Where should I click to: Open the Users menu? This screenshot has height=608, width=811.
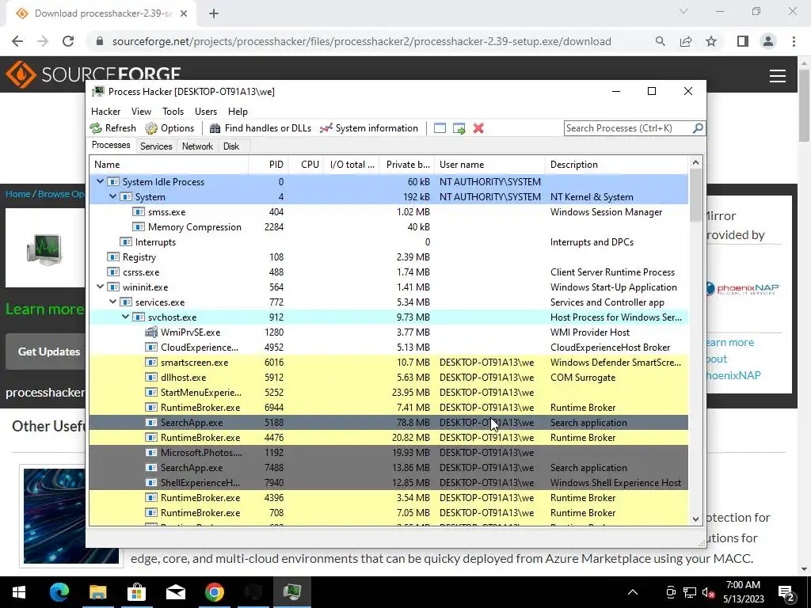(206, 112)
